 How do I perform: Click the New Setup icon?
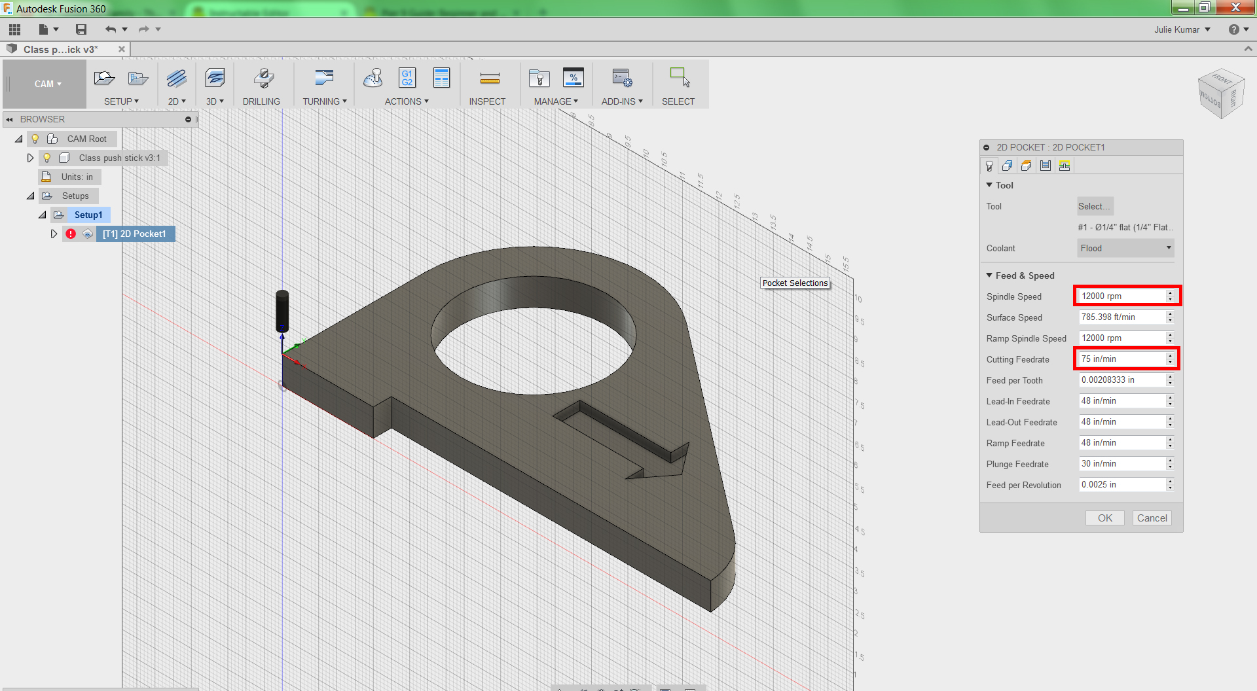coord(104,79)
